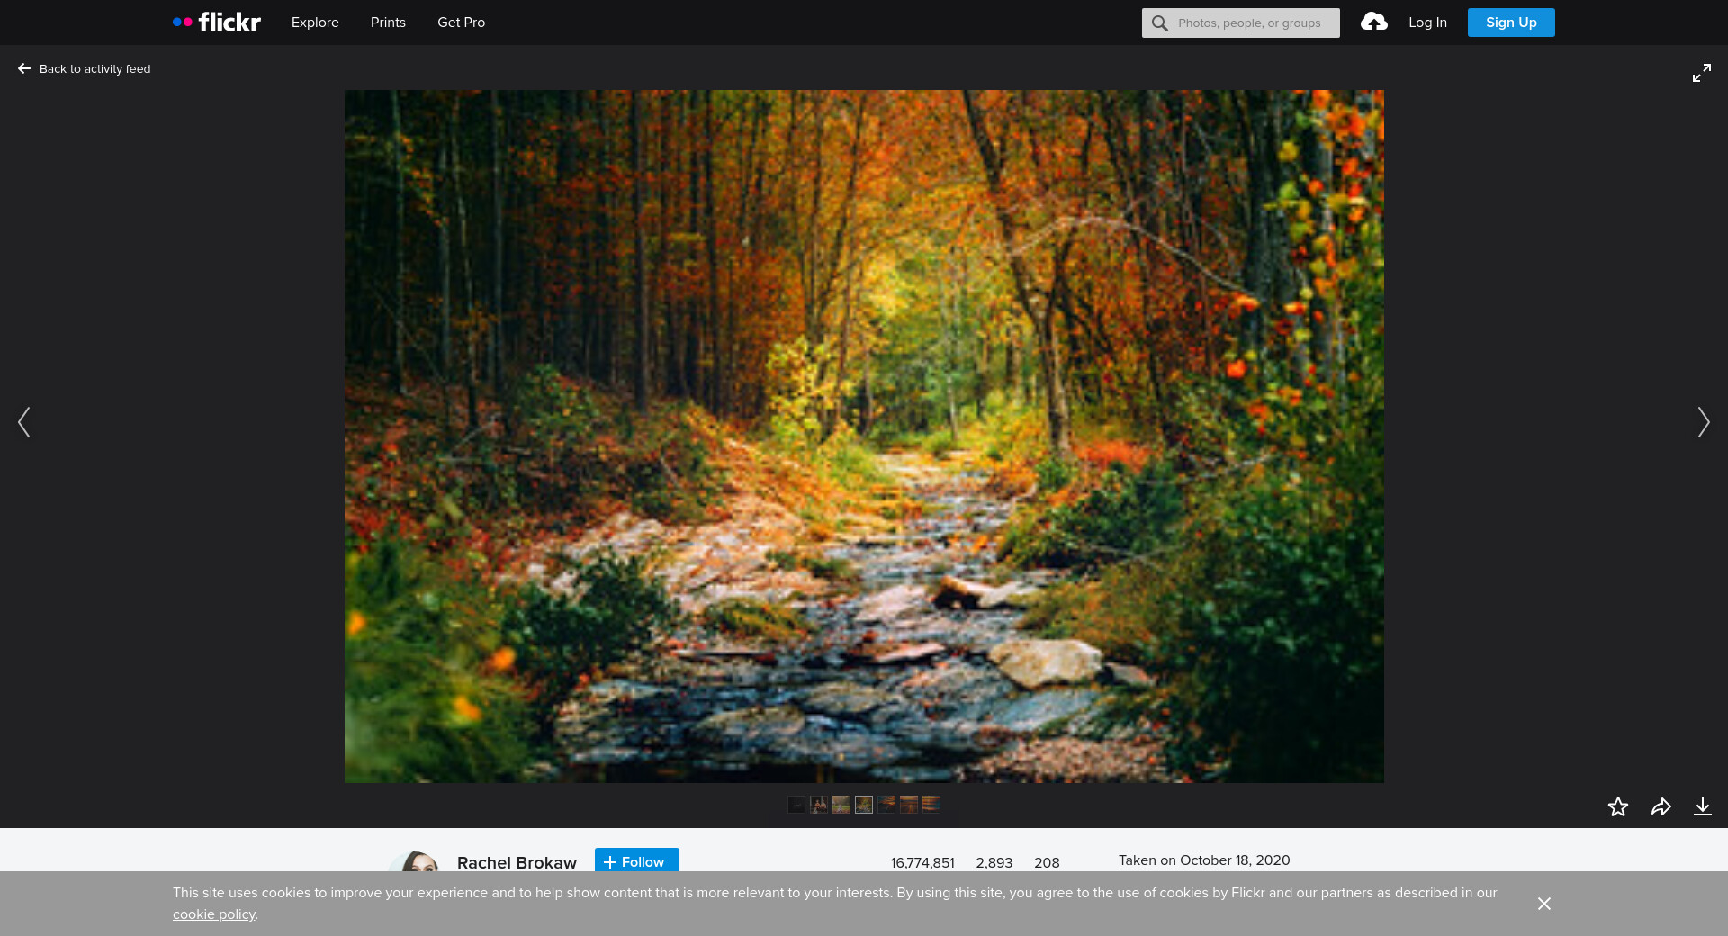This screenshot has width=1728, height=936.
Task: Click the upload cloud icon
Action: tap(1373, 22)
